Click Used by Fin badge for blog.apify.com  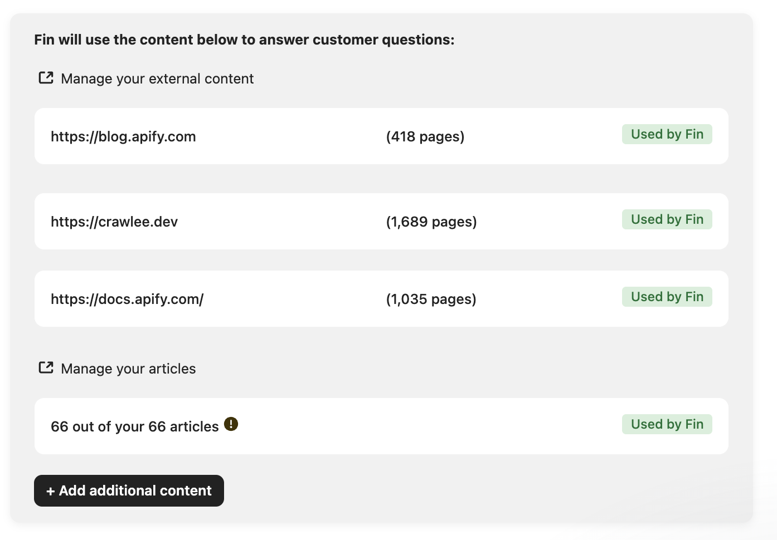point(667,134)
